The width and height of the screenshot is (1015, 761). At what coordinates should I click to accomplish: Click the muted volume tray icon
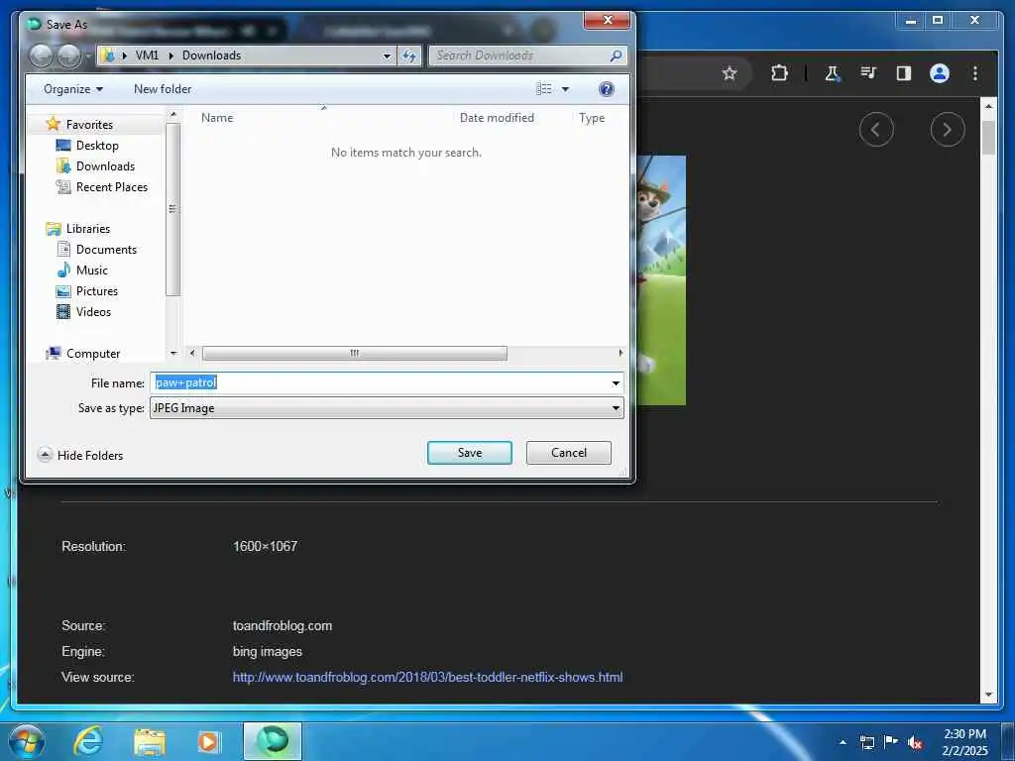tap(915, 742)
